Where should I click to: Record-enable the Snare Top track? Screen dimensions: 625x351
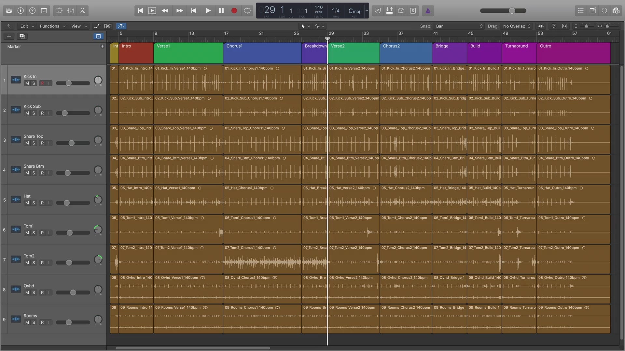pos(42,143)
